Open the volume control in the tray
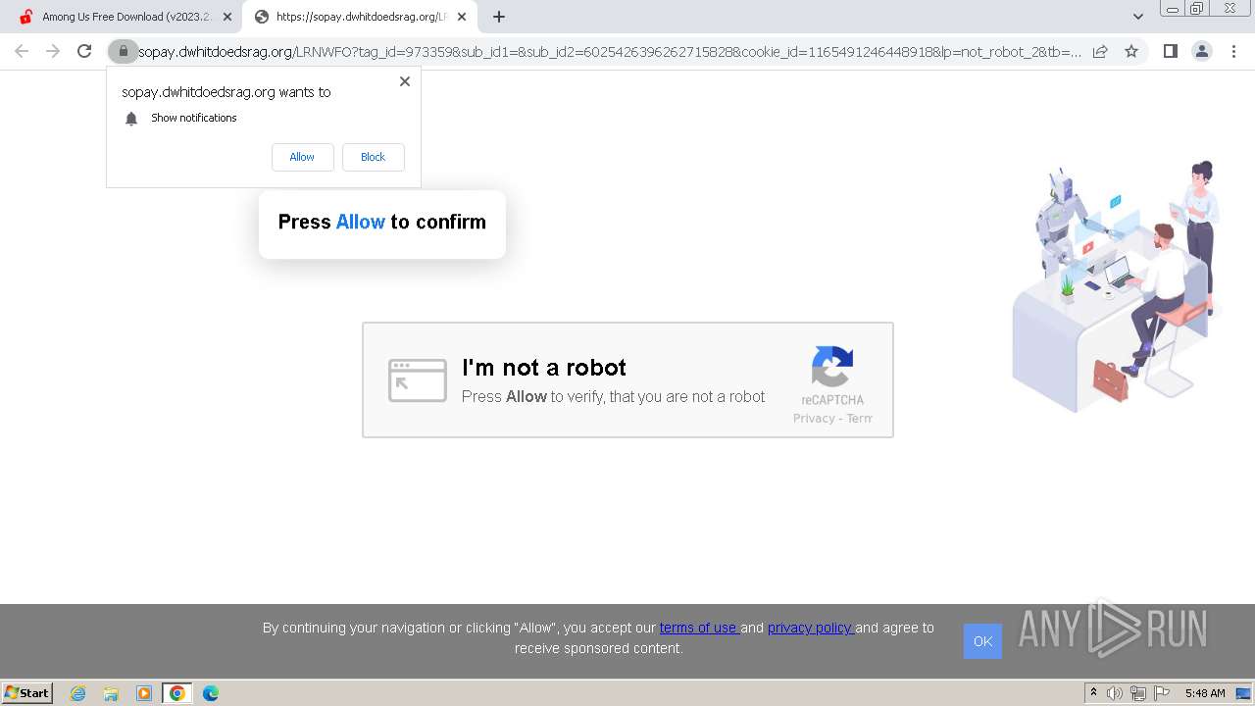This screenshot has width=1255, height=706. [1115, 693]
